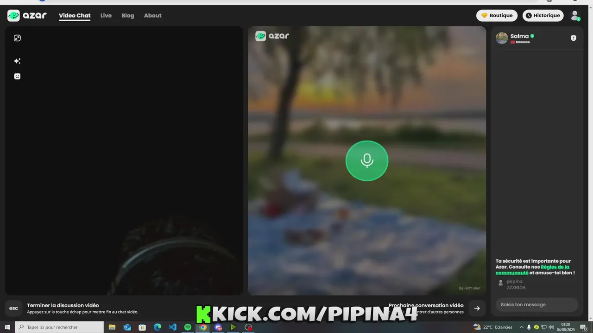Open the Video Chat tab
Viewport: 593px width, 333px height.
coord(75,15)
